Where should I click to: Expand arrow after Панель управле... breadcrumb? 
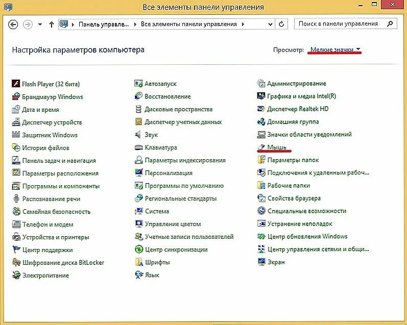(x=135, y=24)
